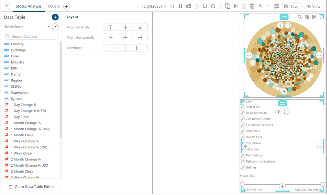Toggle the Utilities checkbox
Image resolution: width=327 pixels, height=195 pixels.
[242, 167]
